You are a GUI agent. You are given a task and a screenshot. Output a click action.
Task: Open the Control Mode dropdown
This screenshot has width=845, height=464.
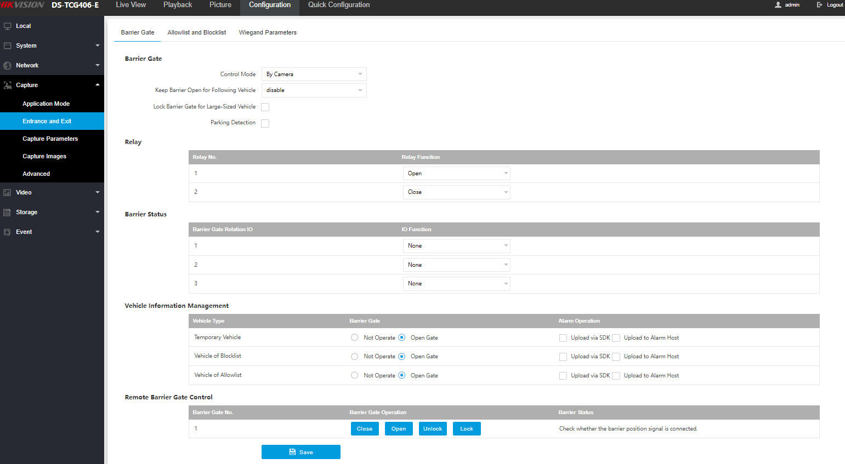[x=314, y=75]
